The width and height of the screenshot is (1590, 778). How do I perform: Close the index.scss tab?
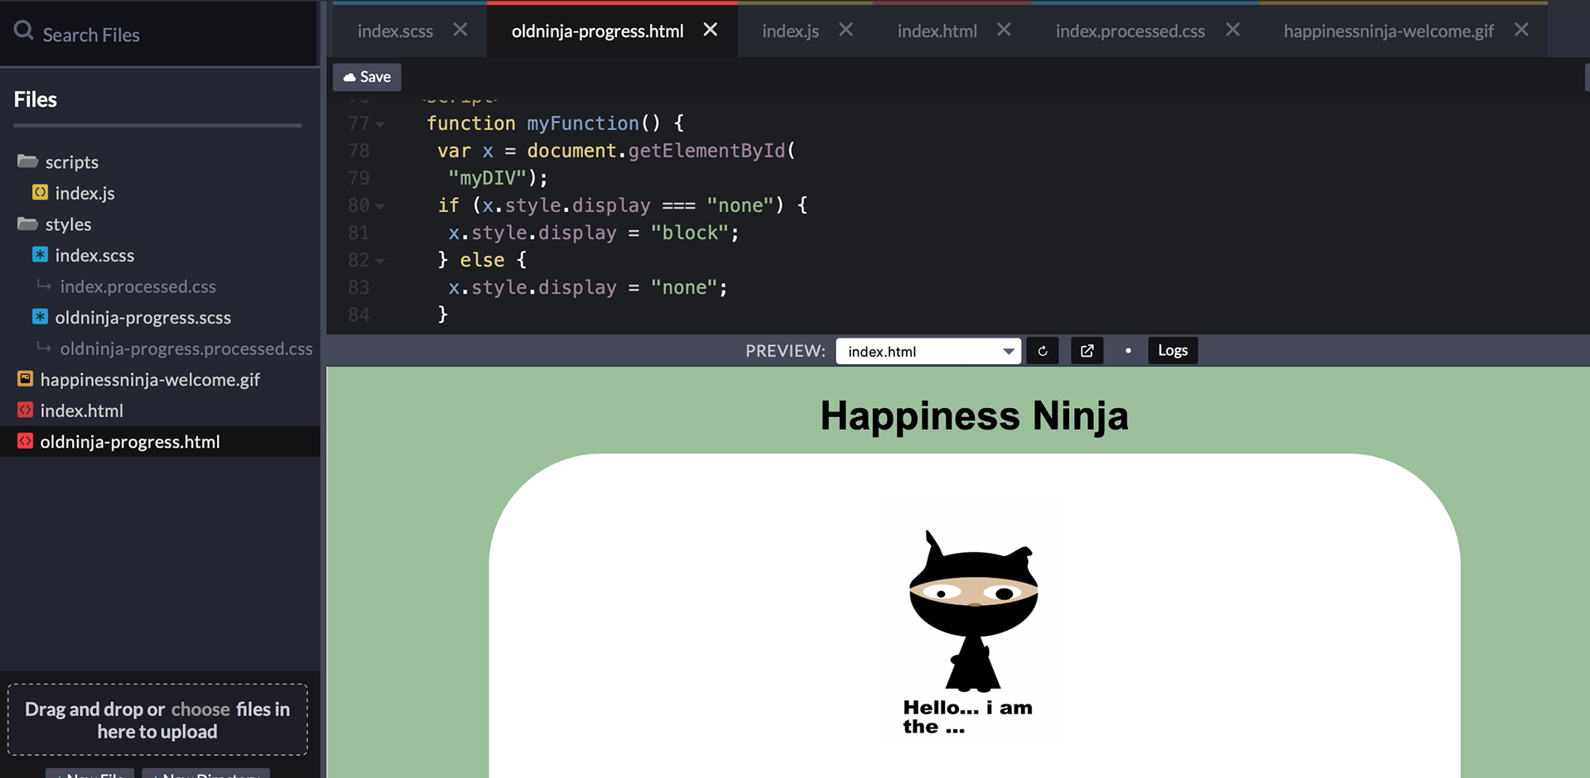460,30
